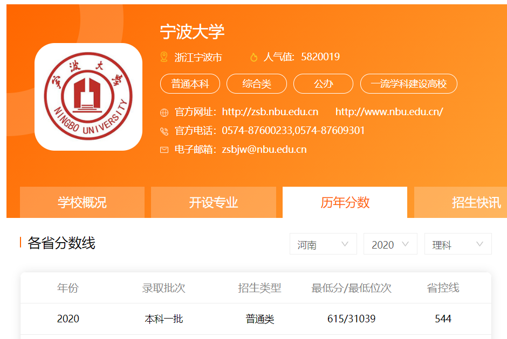Screen dimensions: 507x339
Task: Select the 历年分数 tab
Action: coord(345,202)
